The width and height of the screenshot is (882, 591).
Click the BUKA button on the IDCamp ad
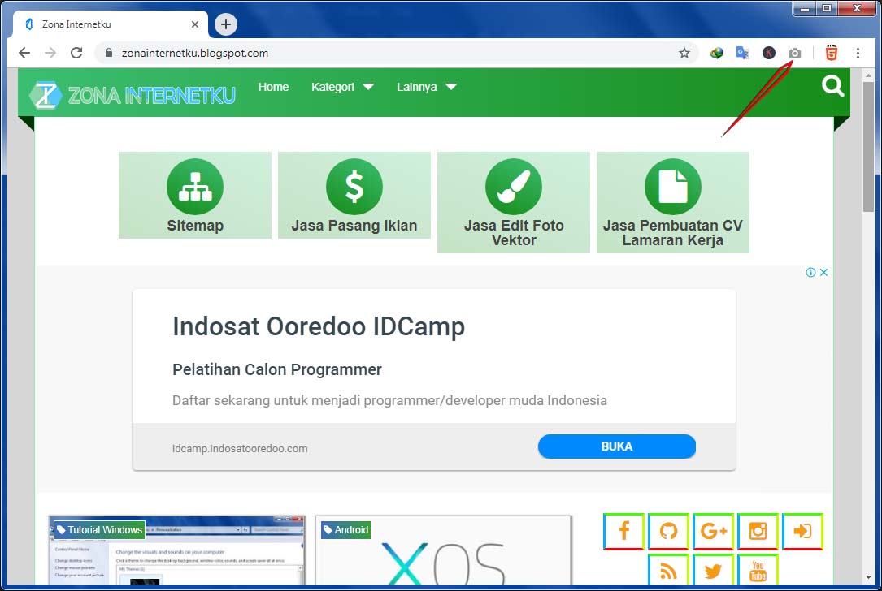[x=616, y=446]
